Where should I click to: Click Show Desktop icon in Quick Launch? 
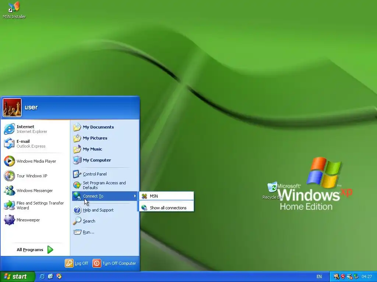pyautogui.click(x=50, y=276)
